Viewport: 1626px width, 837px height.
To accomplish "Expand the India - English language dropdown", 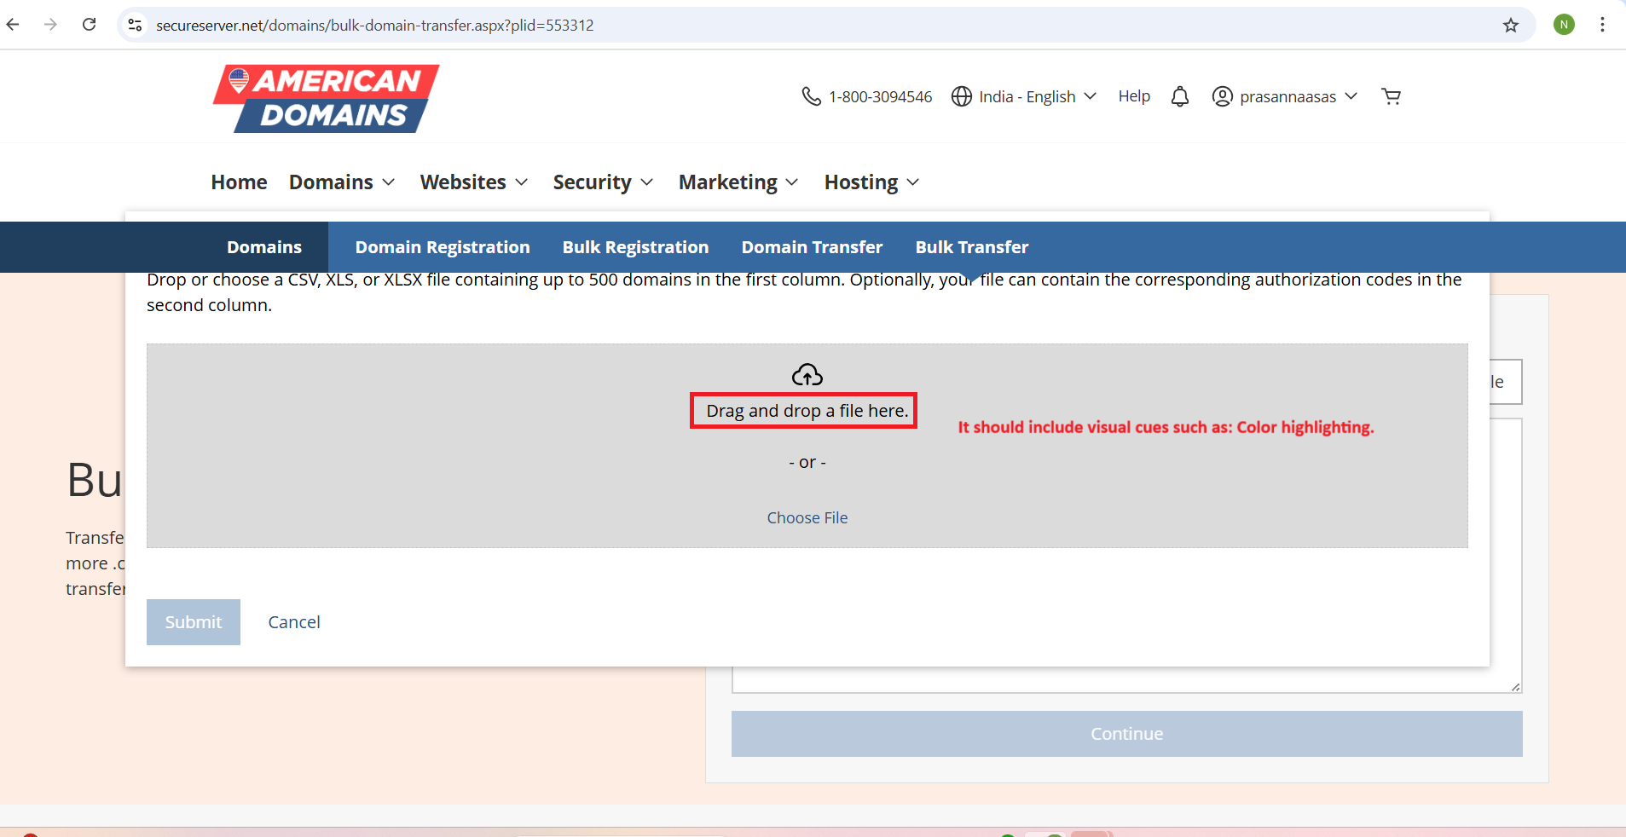I will click(x=1024, y=96).
